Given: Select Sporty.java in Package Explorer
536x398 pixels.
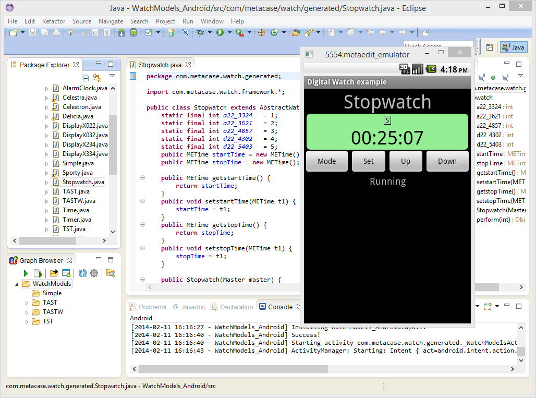Looking at the screenshot, I should (77, 173).
